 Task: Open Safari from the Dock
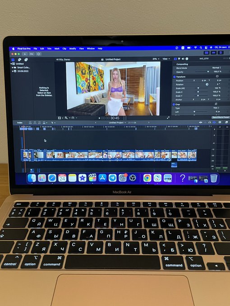click(52, 178)
